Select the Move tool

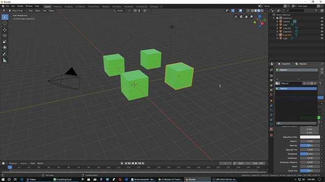point(5,30)
